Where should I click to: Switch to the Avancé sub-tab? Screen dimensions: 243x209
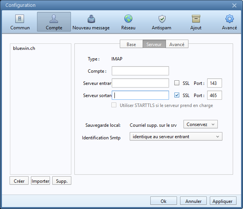click(177, 45)
